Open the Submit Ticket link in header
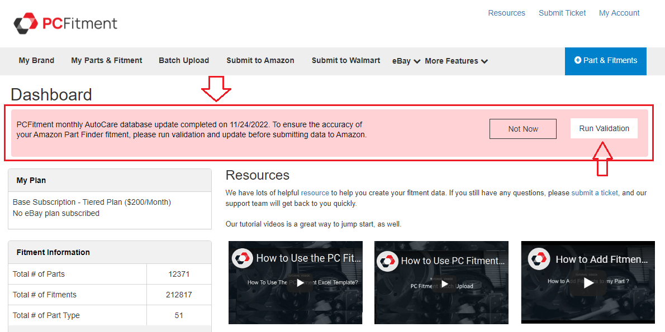This screenshot has height=332, width=665. pyautogui.click(x=562, y=13)
